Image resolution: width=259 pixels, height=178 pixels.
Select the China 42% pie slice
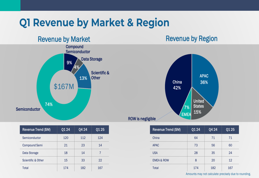(178, 85)
